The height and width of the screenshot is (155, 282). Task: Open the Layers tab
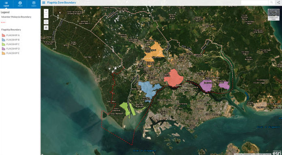(34, 4)
